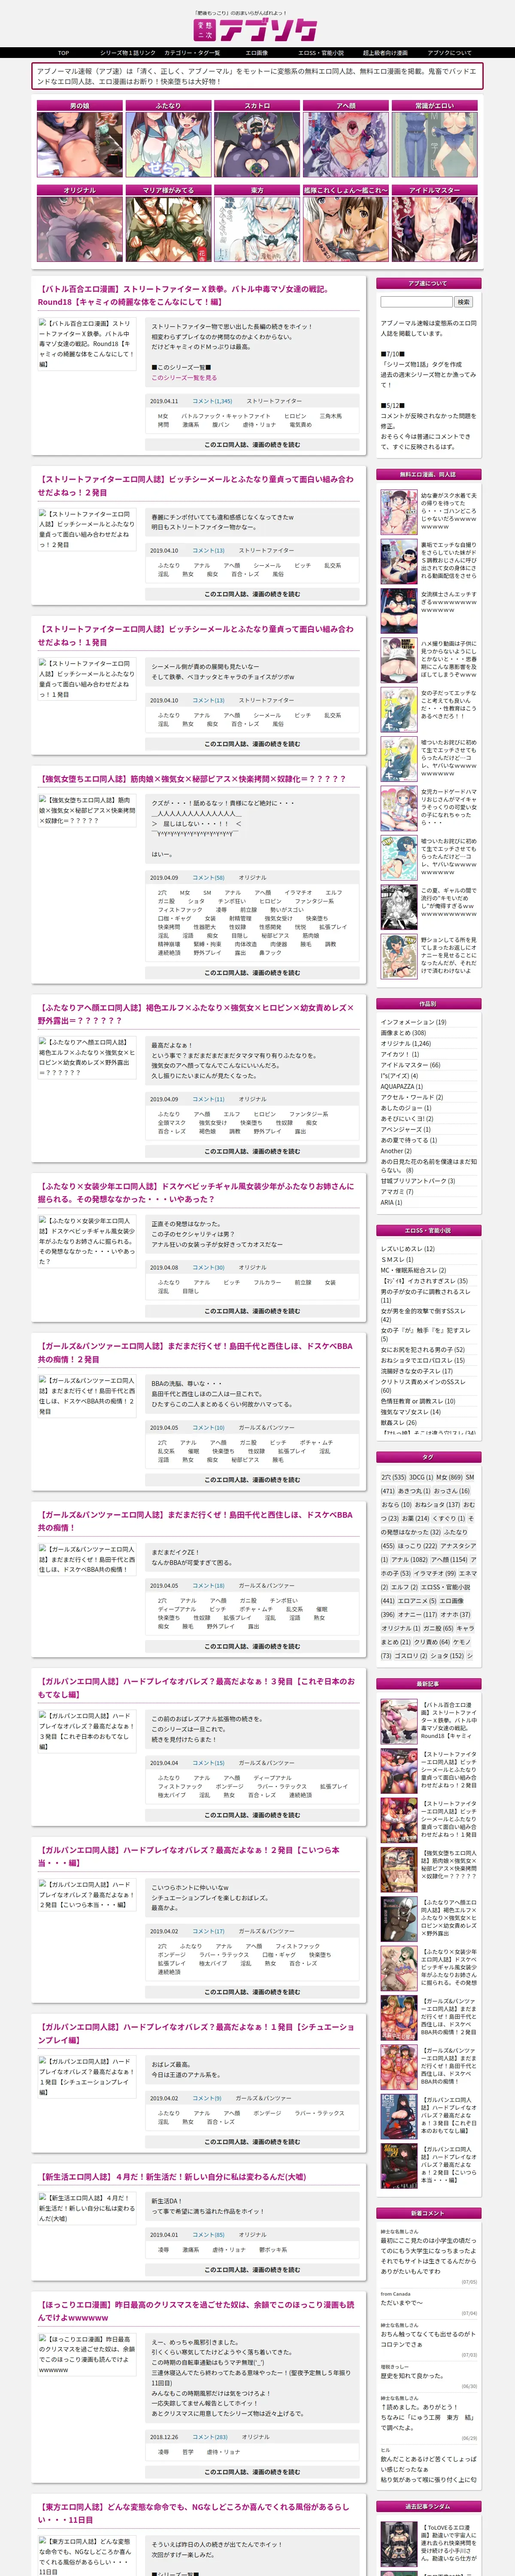The width and height of the screenshot is (515, 2576).
Task: Click the 2019.04.01 post date
Action: pyautogui.click(x=164, y=2235)
